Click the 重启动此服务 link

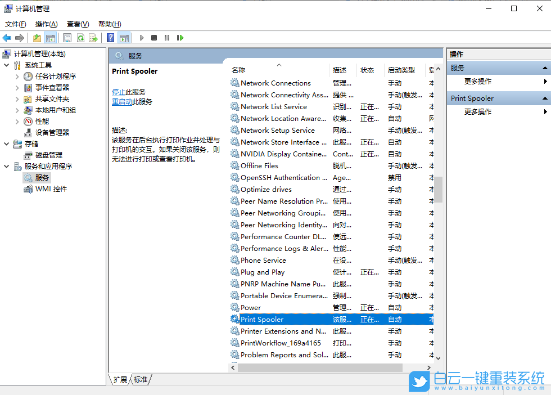[132, 102]
